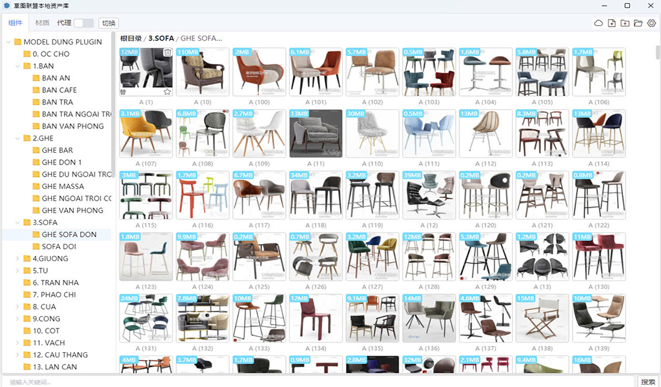The image size is (661, 387).
Task: Click the new folder icon
Action: click(624, 23)
